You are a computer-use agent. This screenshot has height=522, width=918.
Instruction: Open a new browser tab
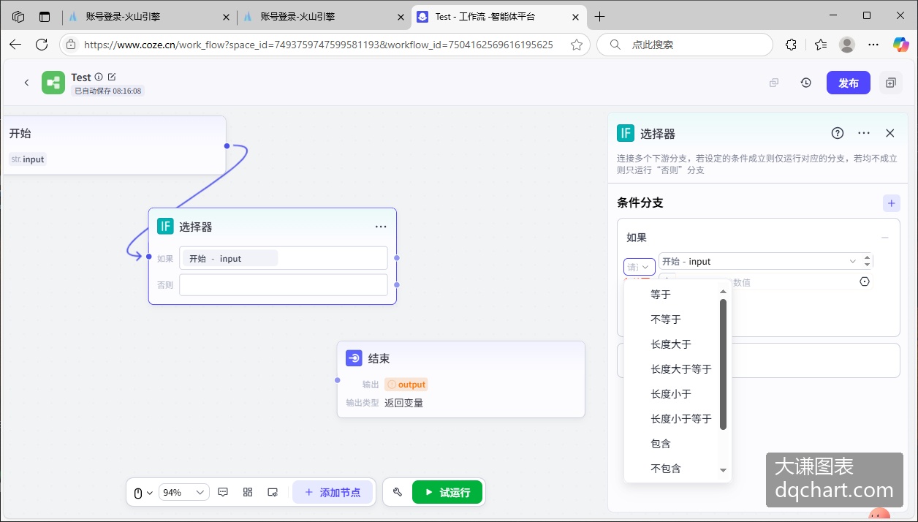point(600,16)
